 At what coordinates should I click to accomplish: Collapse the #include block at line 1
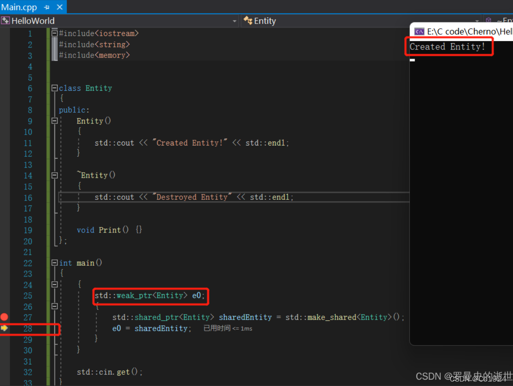(55, 33)
